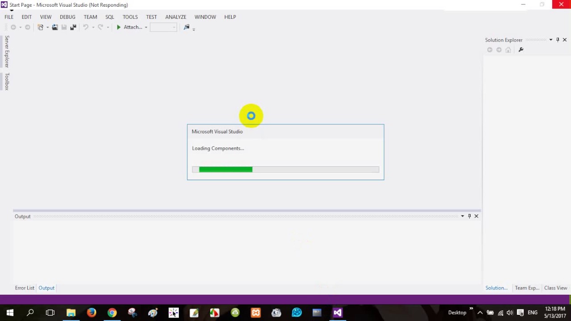Open Output panel window position dropdown
The width and height of the screenshot is (571, 321).
[x=462, y=216]
